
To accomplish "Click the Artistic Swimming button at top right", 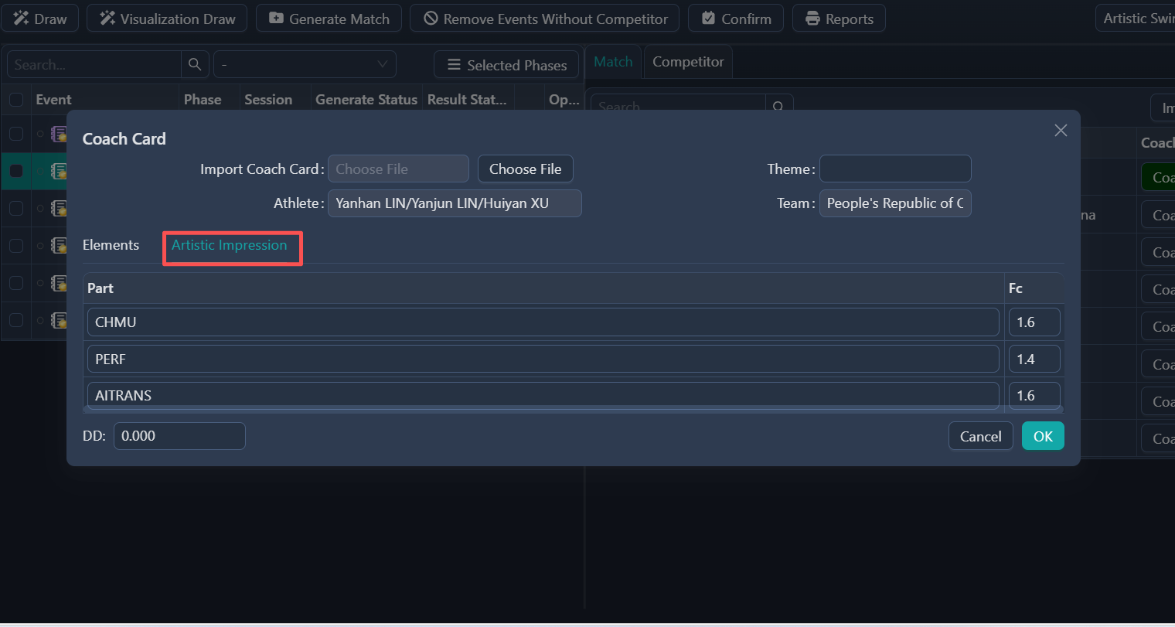I will [x=1136, y=19].
